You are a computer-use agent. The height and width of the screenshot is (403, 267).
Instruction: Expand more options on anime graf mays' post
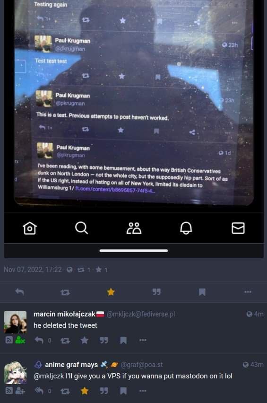point(143,391)
